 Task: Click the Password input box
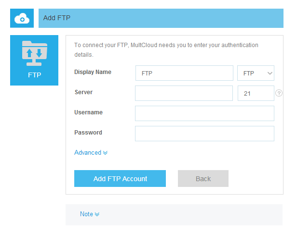pos(204,134)
